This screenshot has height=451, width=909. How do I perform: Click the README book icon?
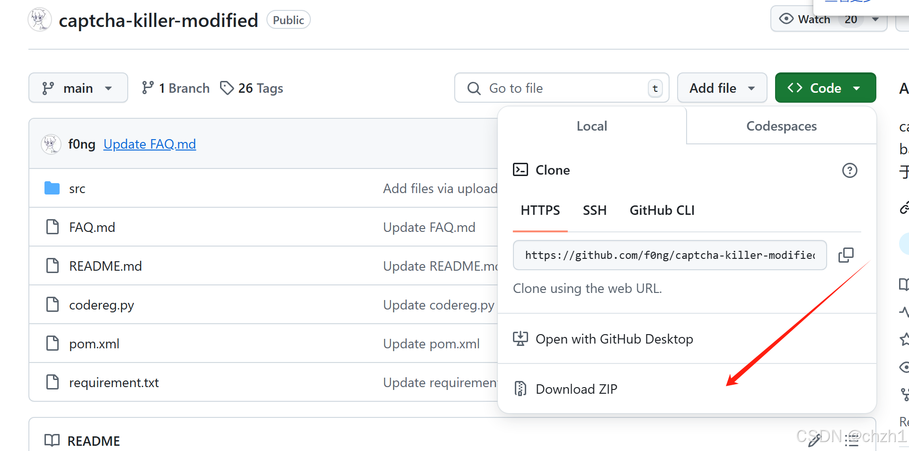coord(52,441)
